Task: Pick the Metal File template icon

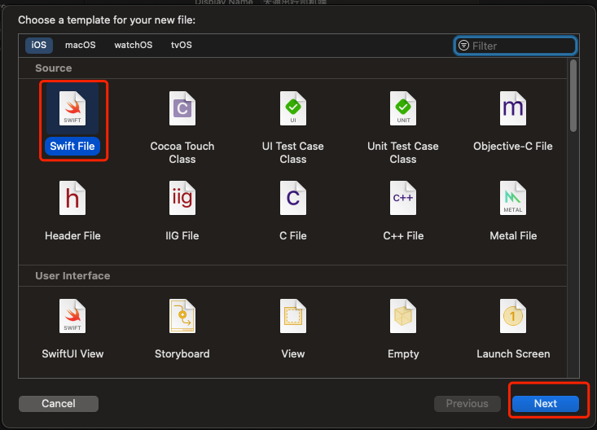Action: tap(513, 198)
